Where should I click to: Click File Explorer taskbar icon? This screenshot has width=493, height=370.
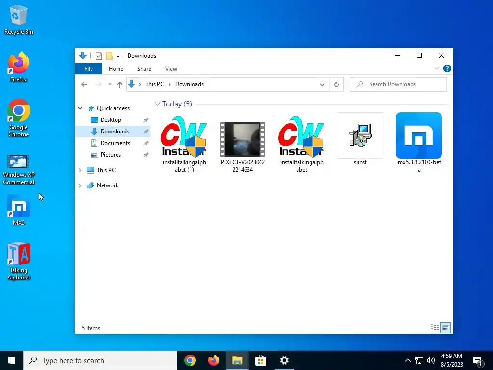click(237, 360)
